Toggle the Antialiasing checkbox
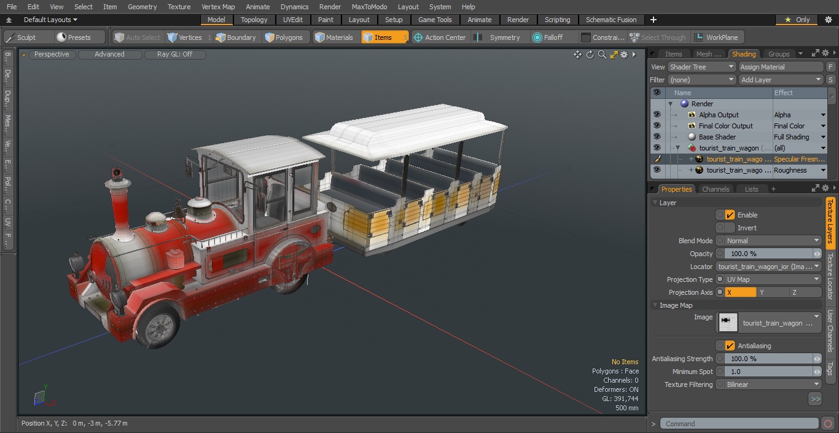The width and height of the screenshot is (839, 433). (x=730, y=346)
